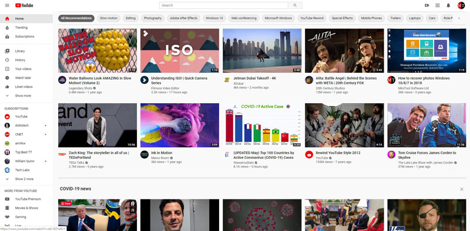The height and width of the screenshot is (231, 470).
Task: Open the Jetman Dubai Takeoff thumbnail
Action: click(x=262, y=50)
